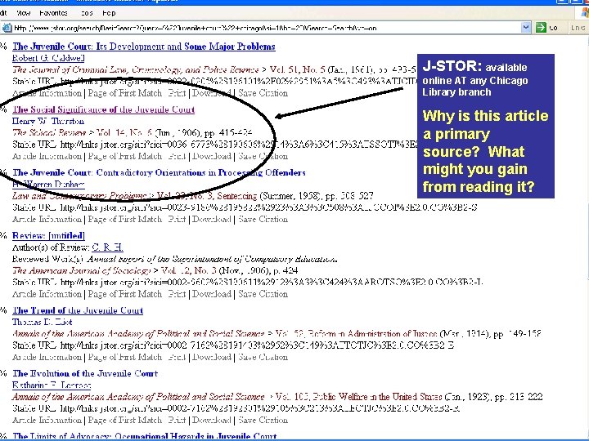
Task: Click Download under Thurston article
Action: (x=212, y=156)
